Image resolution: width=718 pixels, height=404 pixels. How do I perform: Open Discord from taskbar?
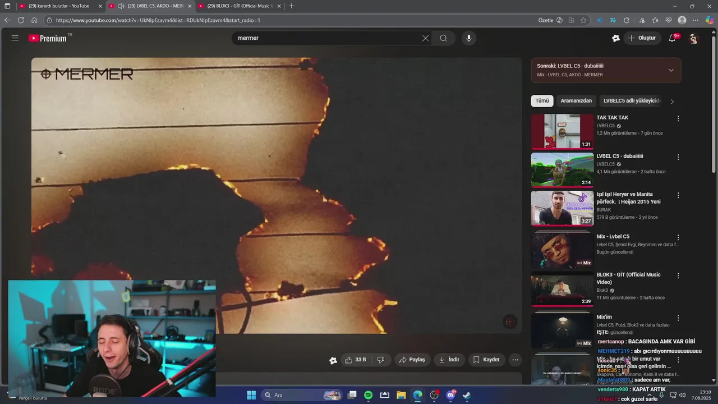click(450, 395)
